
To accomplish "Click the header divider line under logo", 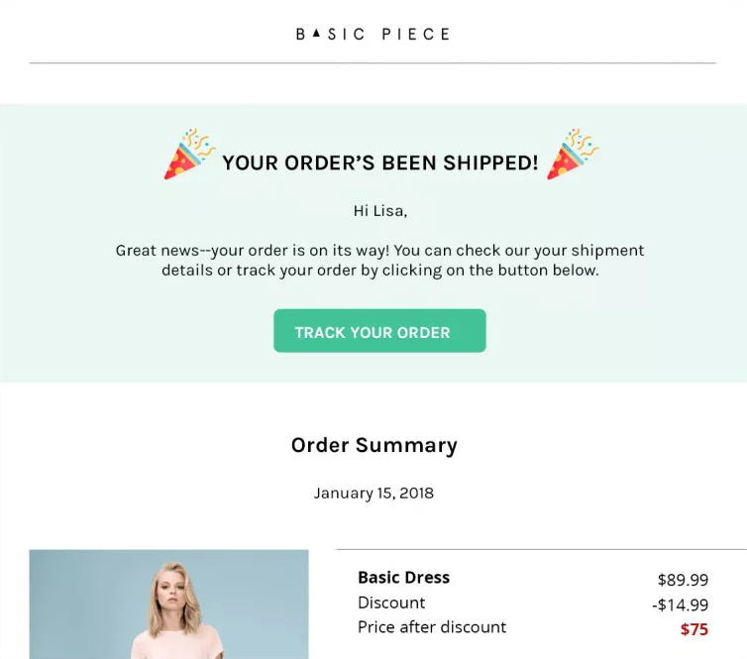I will click(x=373, y=63).
